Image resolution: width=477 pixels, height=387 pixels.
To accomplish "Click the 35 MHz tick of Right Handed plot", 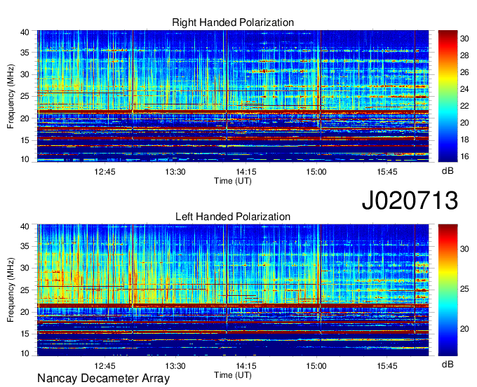I will point(25,53).
